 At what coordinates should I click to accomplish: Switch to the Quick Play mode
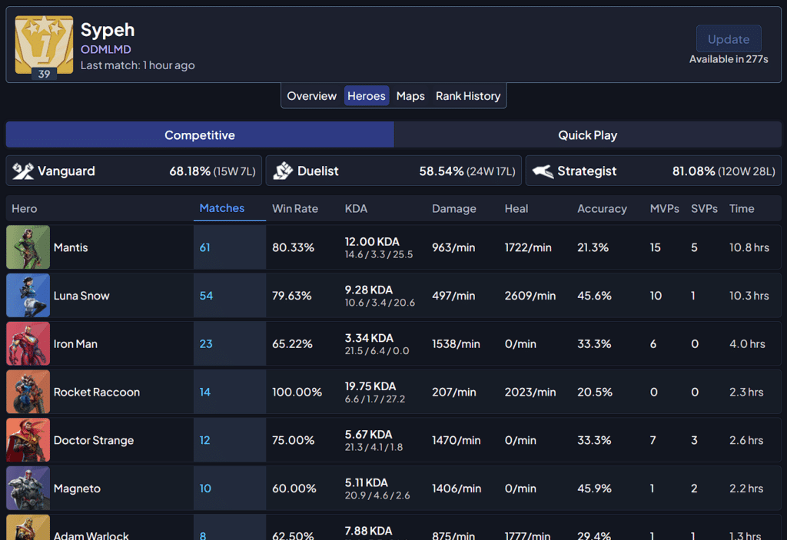click(x=587, y=135)
